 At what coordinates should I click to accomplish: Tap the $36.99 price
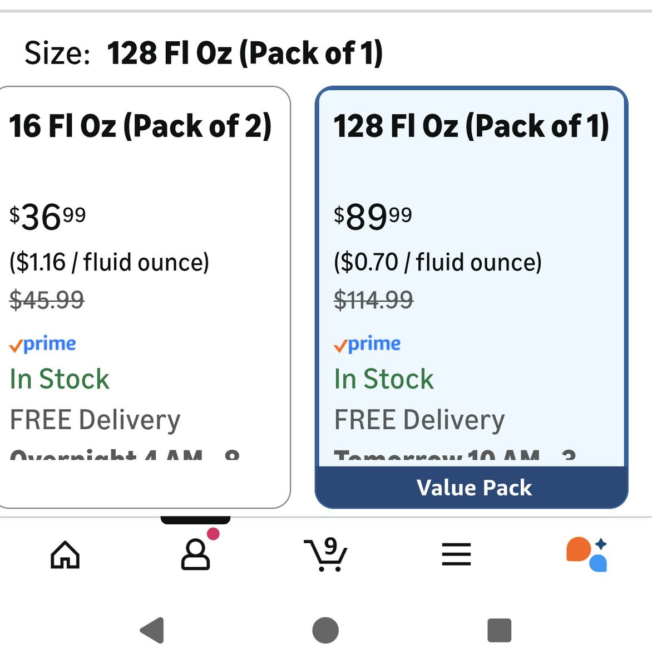[x=48, y=217]
